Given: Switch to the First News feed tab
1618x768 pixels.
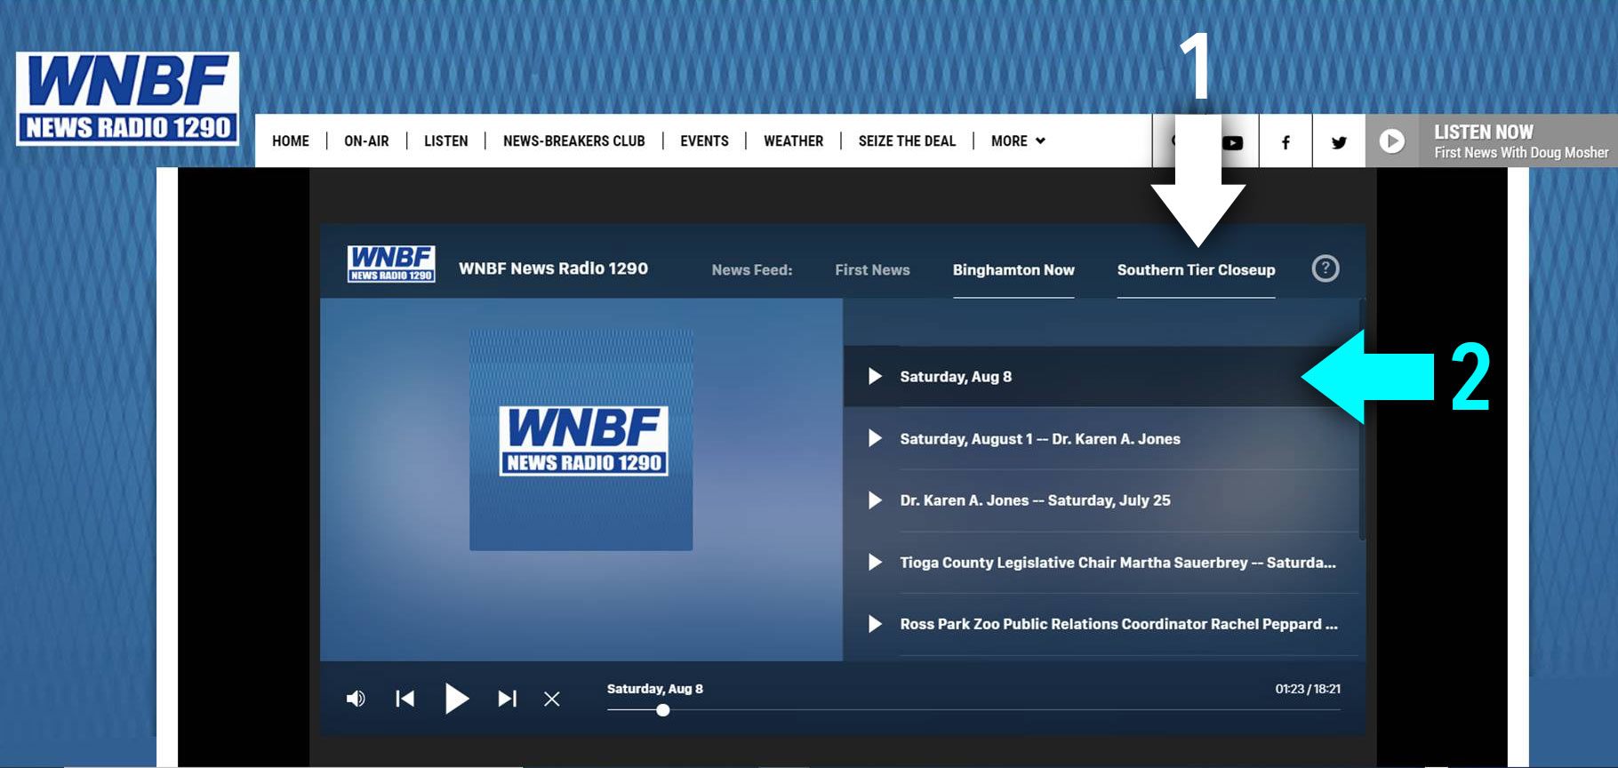Looking at the screenshot, I should pos(872,269).
